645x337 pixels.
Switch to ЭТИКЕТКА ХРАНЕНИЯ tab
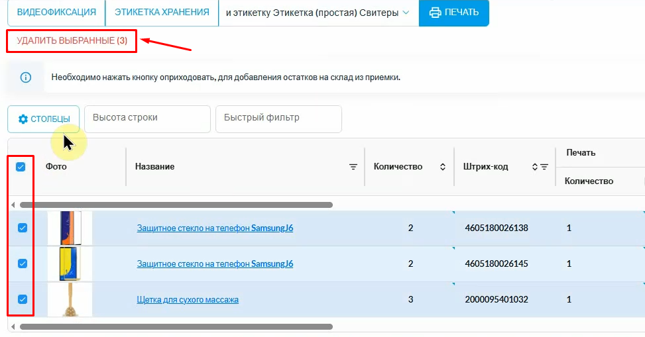[x=162, y=13]
